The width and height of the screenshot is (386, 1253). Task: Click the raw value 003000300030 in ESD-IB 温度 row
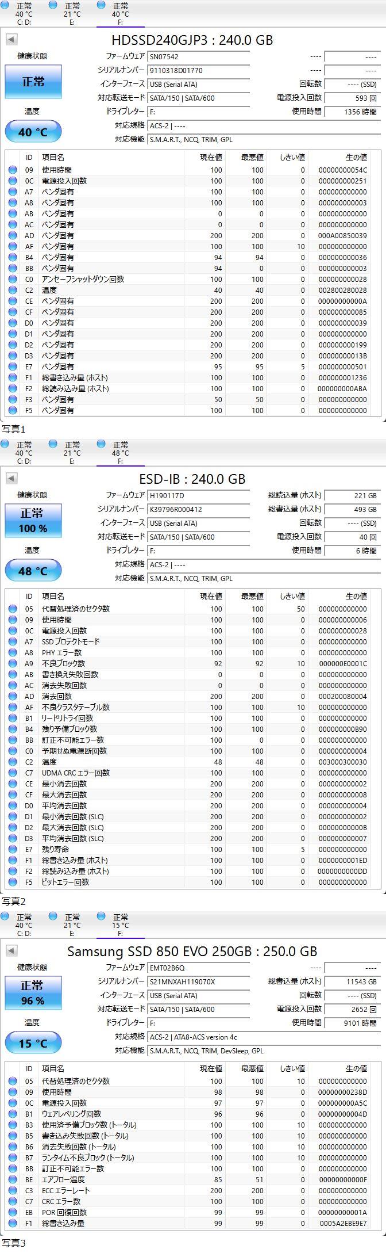tap(343, 762)
